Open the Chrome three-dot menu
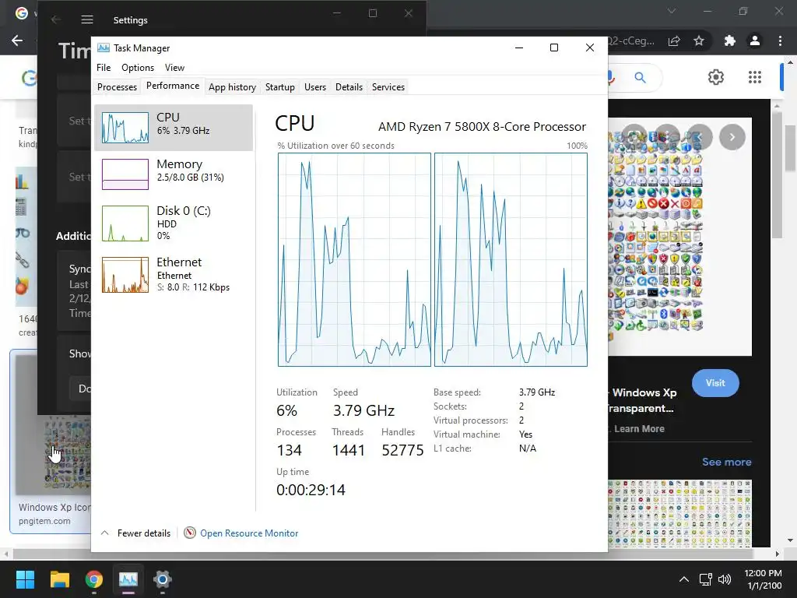This screenshot has width=797, height=598. [x=780, y=40]
